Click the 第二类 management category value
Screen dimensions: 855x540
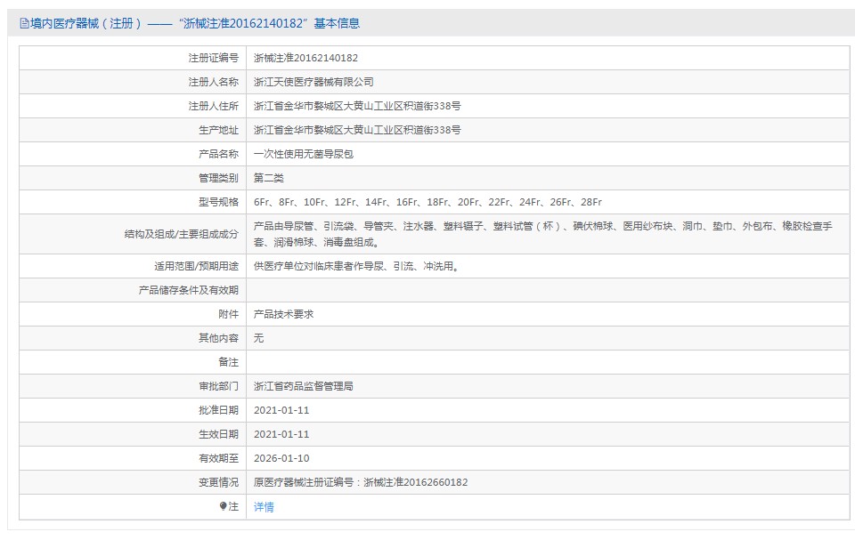point(269,178)
